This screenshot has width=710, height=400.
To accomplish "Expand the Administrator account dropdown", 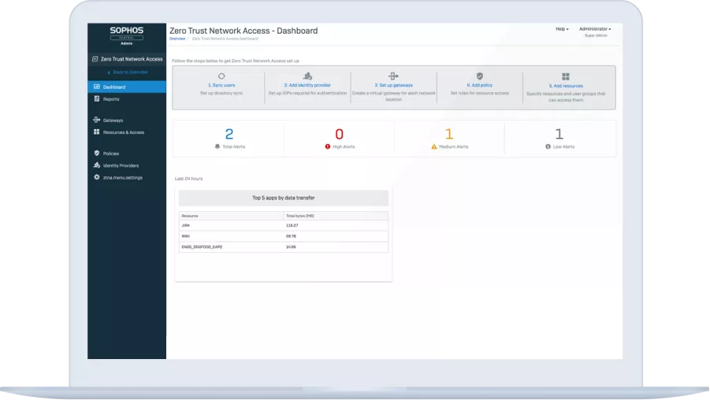I will point(595,29).
